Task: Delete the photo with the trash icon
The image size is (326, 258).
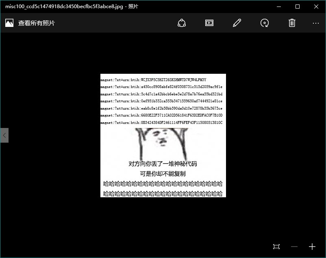Action: pos(292,23)
